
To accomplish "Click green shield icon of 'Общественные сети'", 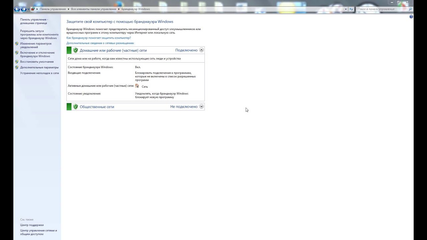I will coord(75,107).
